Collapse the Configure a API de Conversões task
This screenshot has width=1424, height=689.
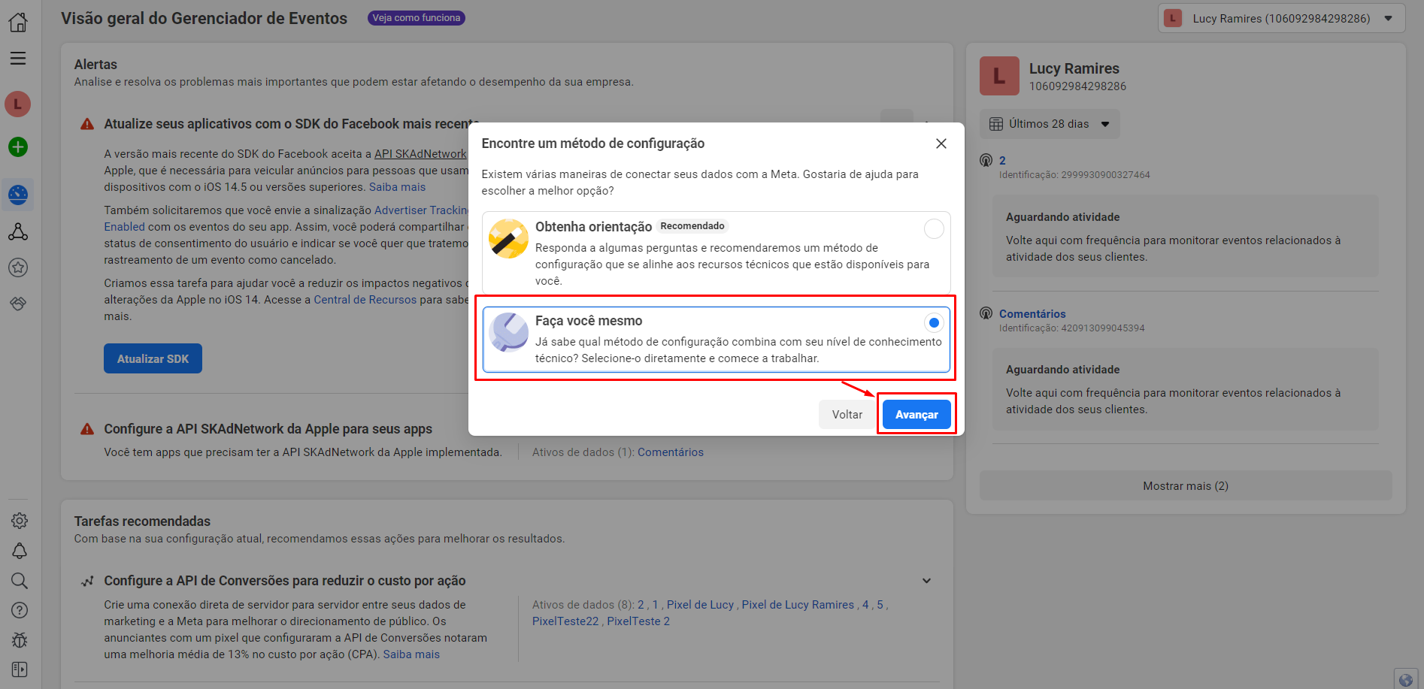[x=926, y=581]
